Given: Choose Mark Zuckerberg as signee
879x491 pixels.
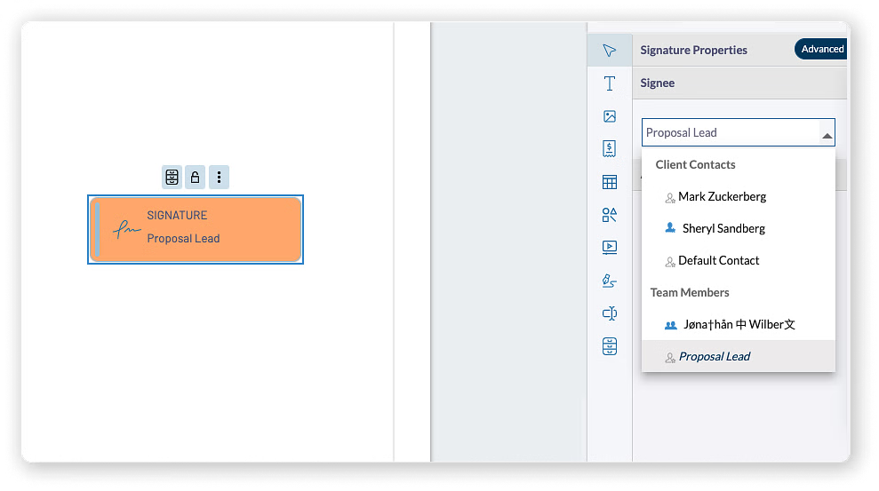Looking at the screenshot, I should click(739, 197).
